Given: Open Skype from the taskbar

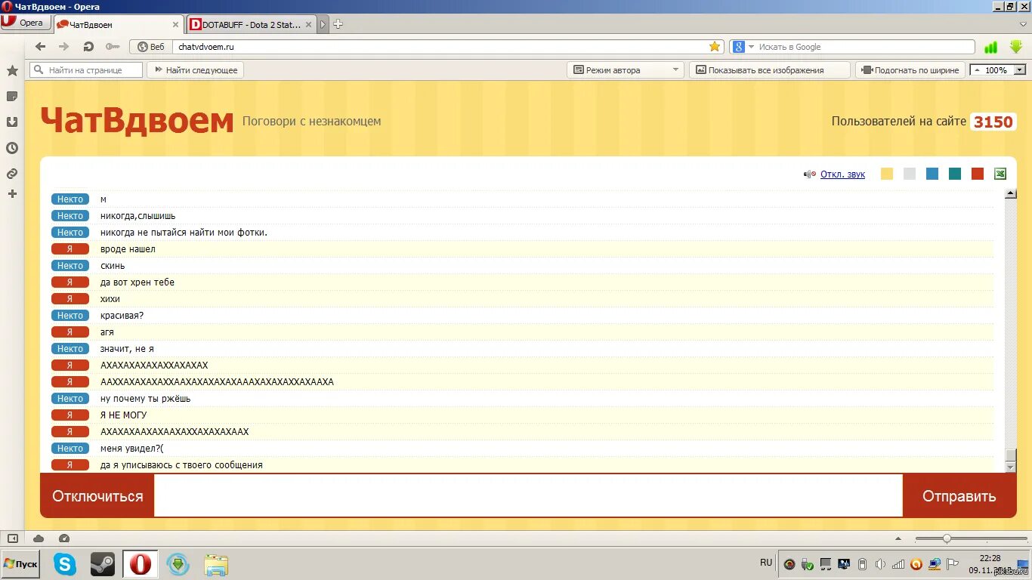Looking at the screenshot, I should click(x=65, y=564).
